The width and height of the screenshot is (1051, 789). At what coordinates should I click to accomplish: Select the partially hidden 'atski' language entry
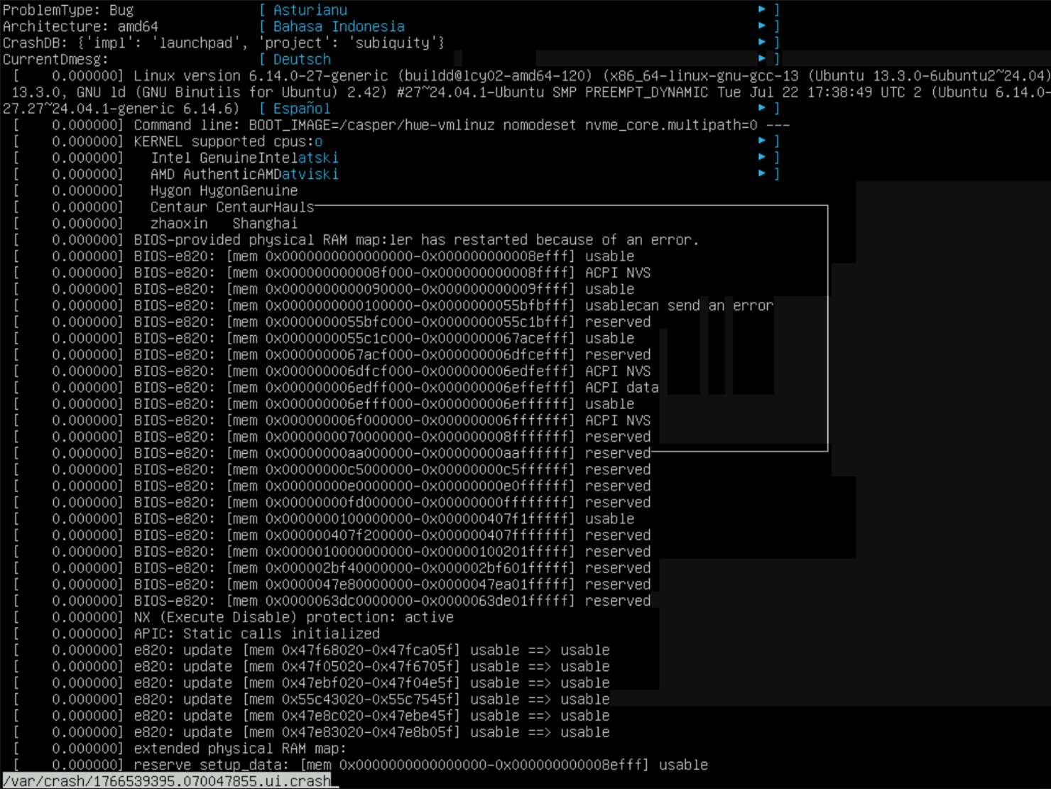317,157
